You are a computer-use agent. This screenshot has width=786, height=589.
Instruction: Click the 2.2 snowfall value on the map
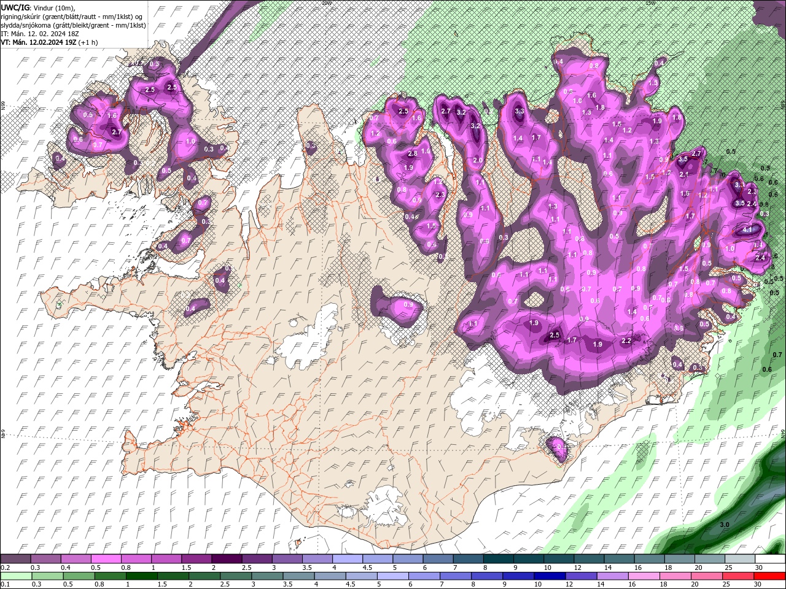(626, 341)
